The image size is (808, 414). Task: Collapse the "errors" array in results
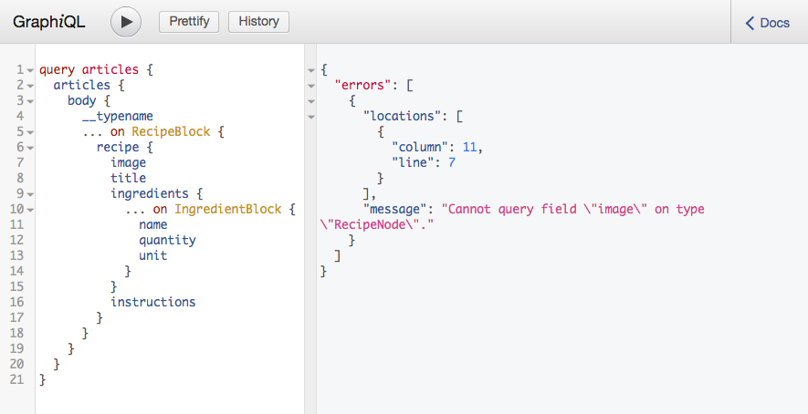click(310, 86)
